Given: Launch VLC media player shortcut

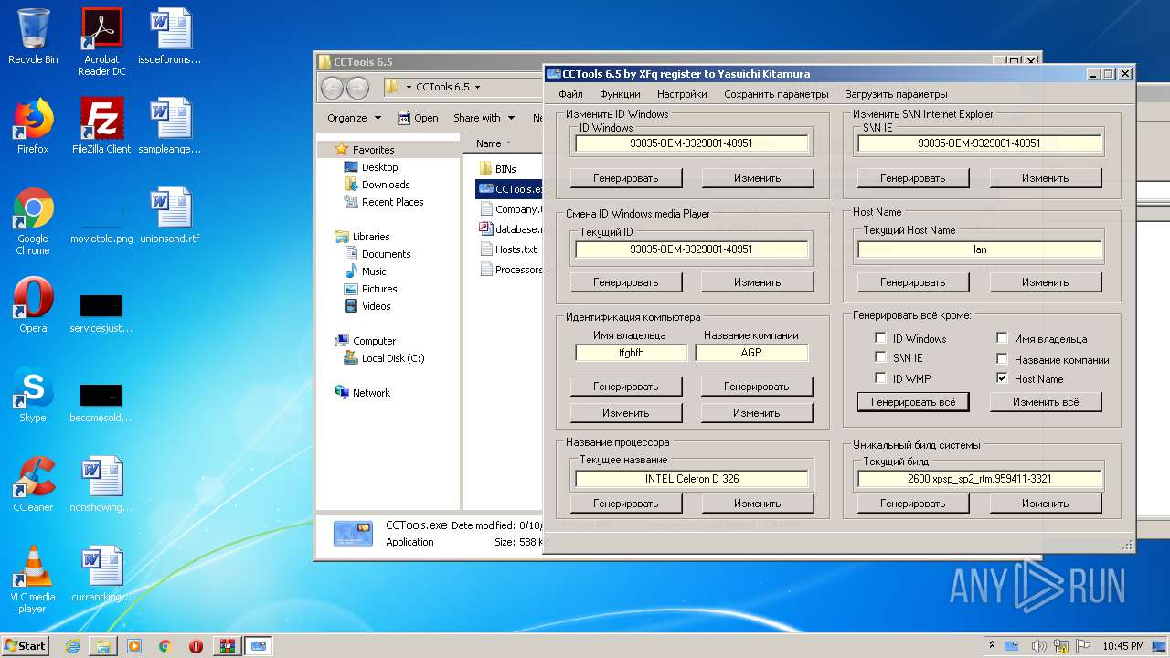Looking at the screenshot, I should pyautogui.click(x=33, y=579).
